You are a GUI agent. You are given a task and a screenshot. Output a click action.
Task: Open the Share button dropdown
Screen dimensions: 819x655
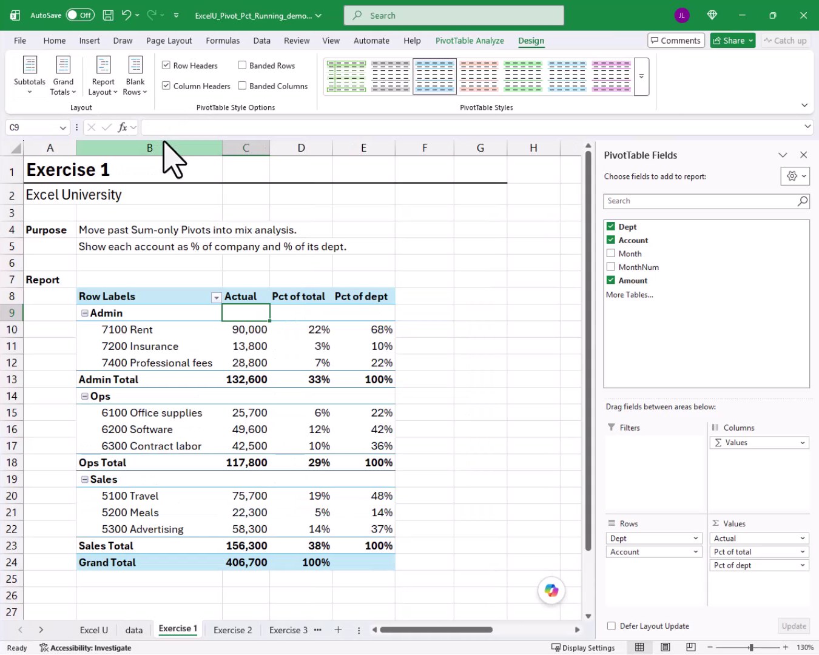751,41
